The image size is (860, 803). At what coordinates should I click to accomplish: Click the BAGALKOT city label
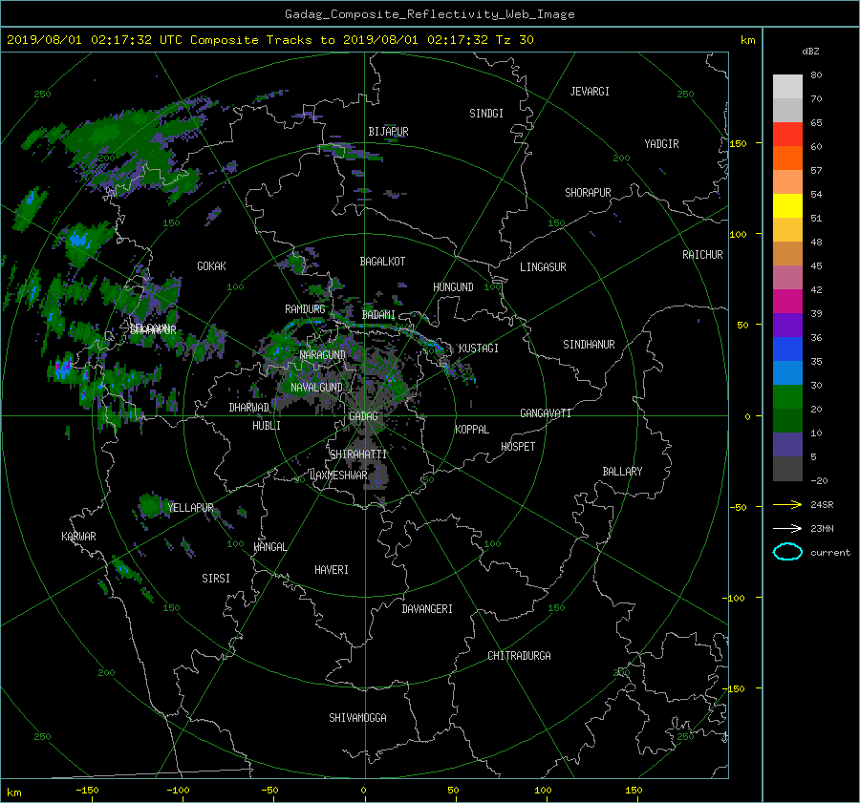pyautogui.click(x=382, y=262)
